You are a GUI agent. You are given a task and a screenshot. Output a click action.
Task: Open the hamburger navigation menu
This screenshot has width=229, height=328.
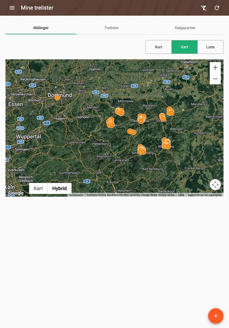click(12, 8)
